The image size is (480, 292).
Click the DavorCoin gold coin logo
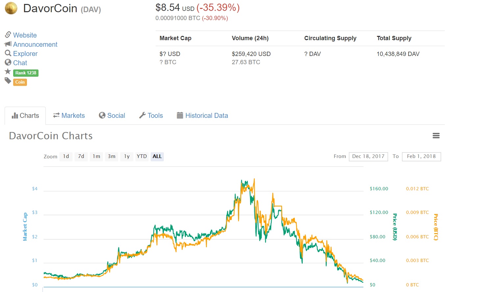click(x=11, y=8)
